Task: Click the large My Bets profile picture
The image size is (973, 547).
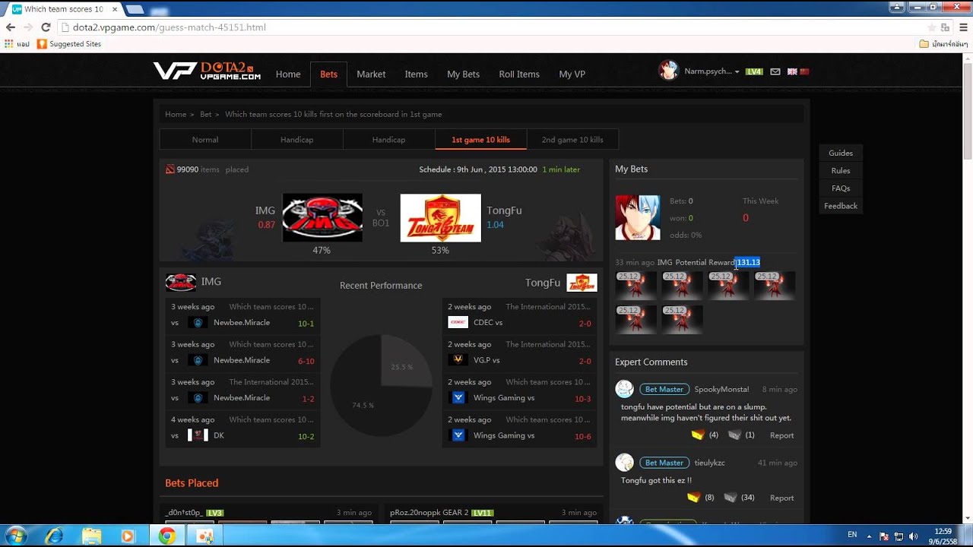Action: pos(638,217)
